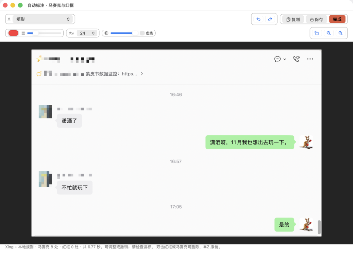Click the chat bubble icon in the screenshot
The image size is (353, 258).
point(277,59)
